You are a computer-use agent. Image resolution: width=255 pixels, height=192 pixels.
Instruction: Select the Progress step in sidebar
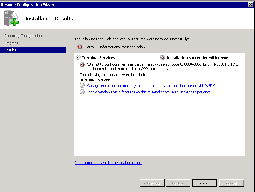tap(11, 43)
